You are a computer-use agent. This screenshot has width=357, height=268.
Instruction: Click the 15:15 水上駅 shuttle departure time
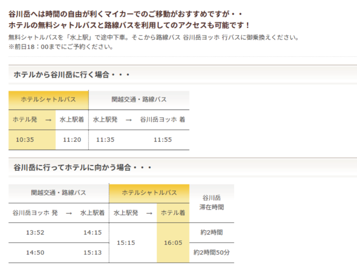click(126, 243)
